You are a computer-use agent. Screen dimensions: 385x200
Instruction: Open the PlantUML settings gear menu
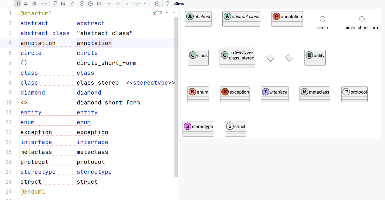pos(157,4)
